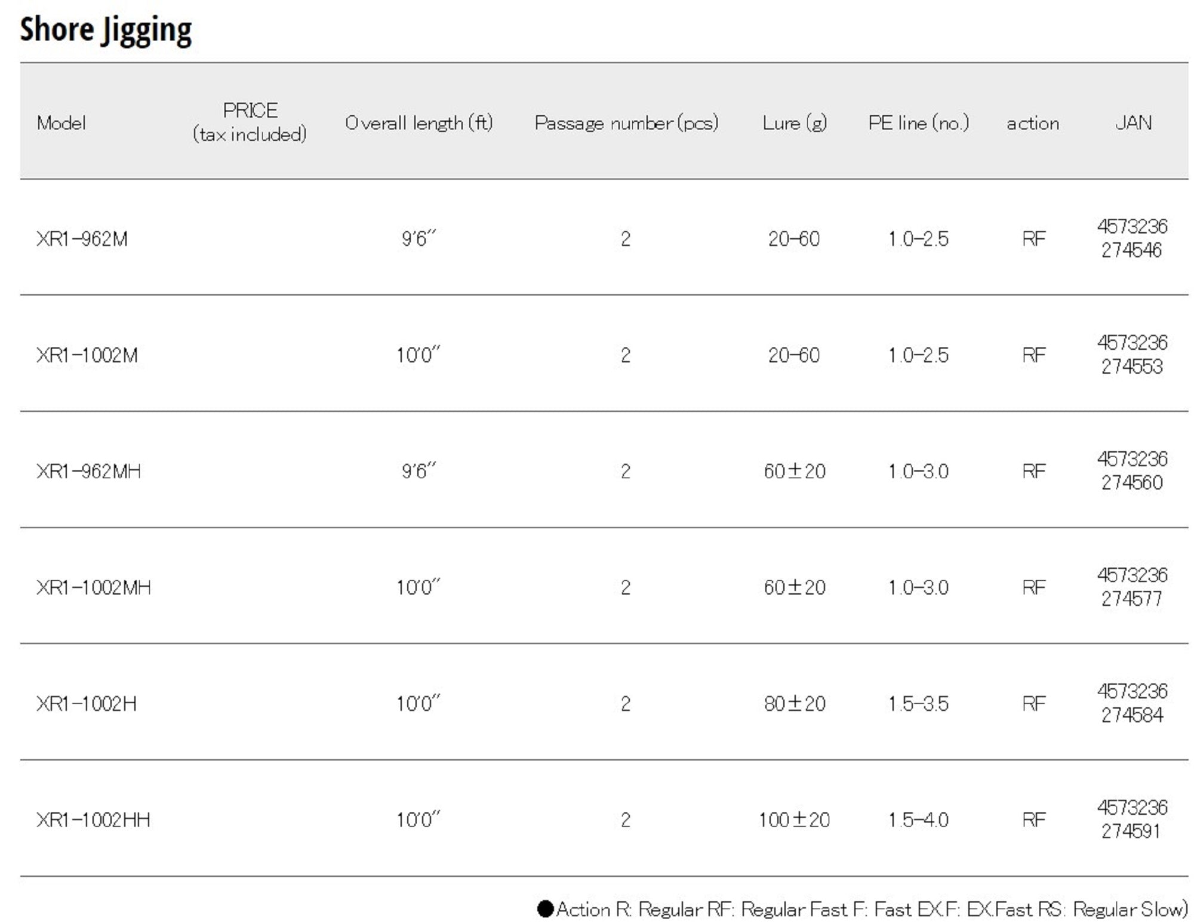Click the 80±20 lure weight value
Image resolution: width=1194 pixels, height=924 pixels.
794,704
